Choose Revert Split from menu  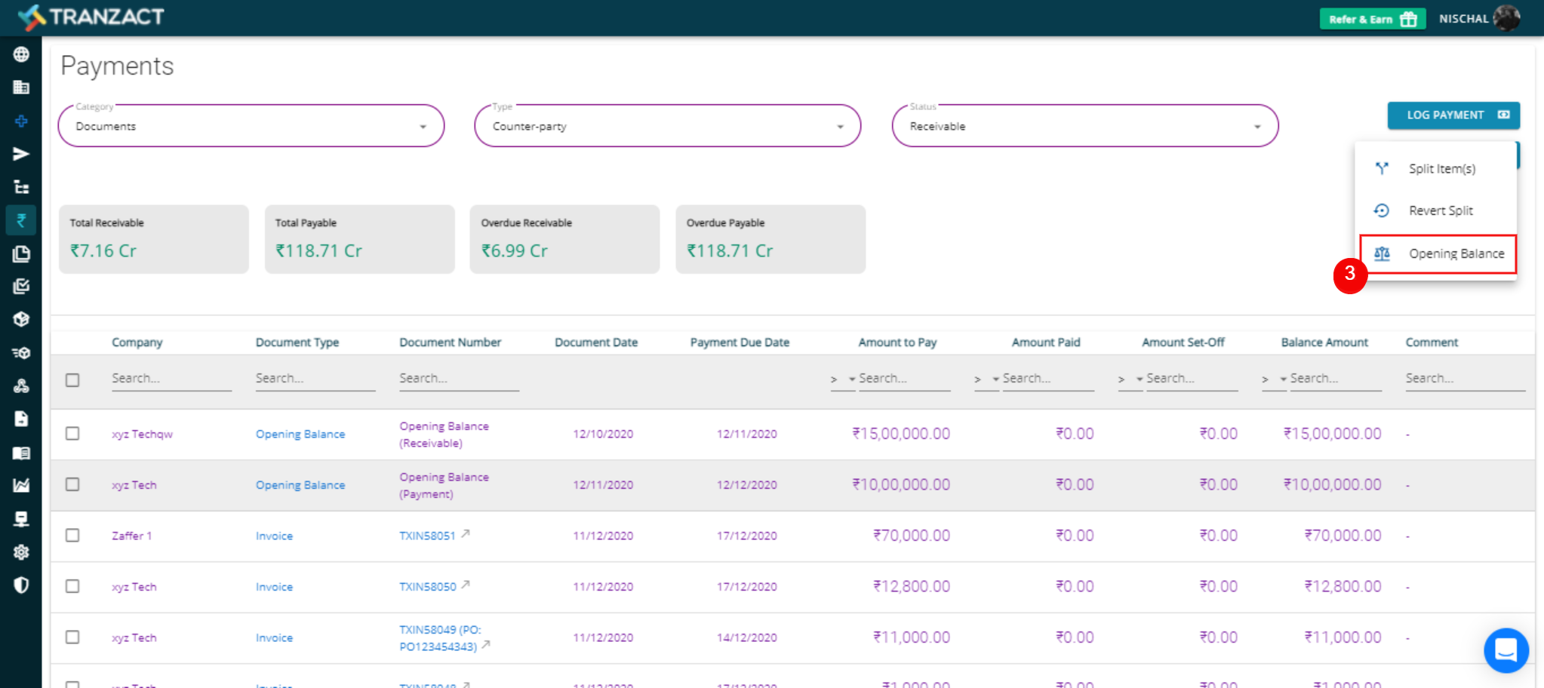click(1437, 210)
